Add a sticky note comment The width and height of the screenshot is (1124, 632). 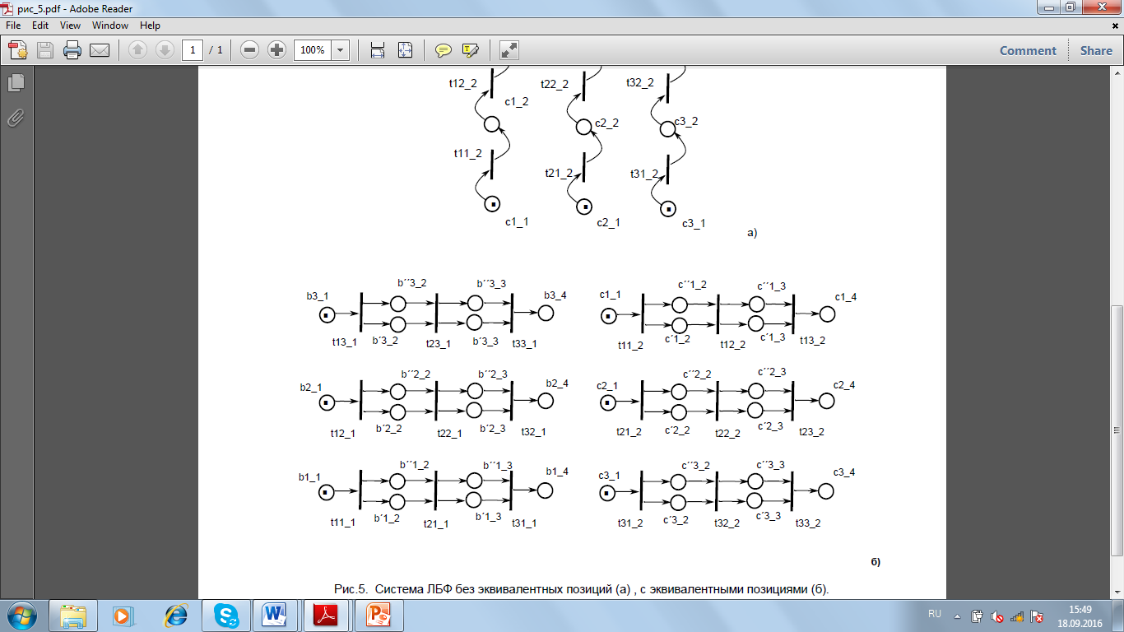point(443,50)
